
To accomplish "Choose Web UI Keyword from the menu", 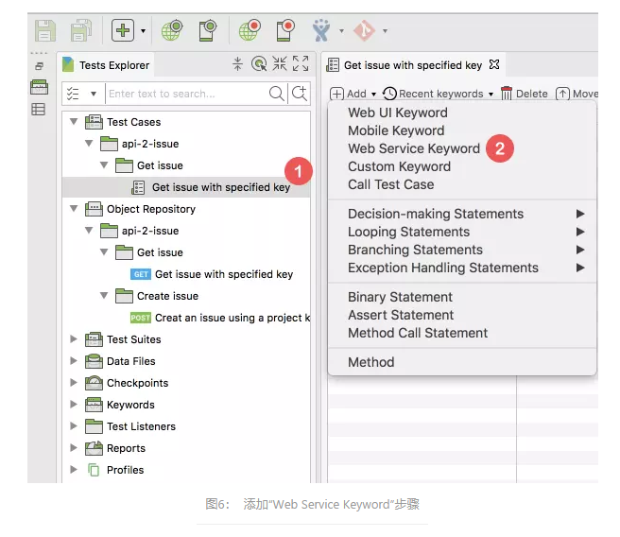I will 398,113.
